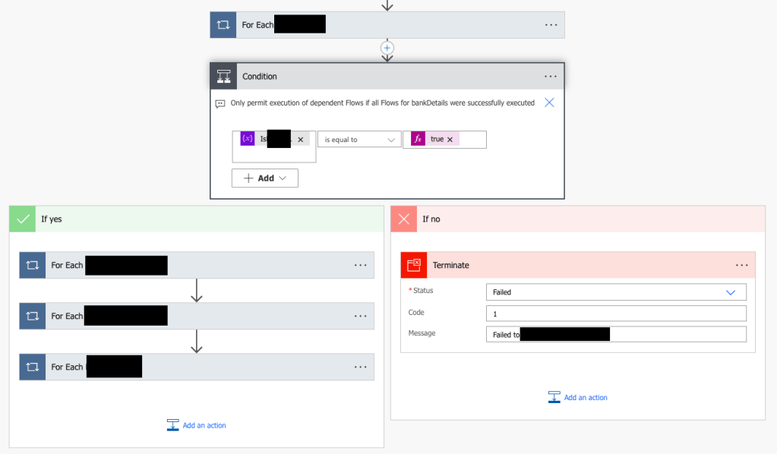The height and width of the screenshot is (454, 777).
Task: Open the Terminate action ellipsis menu
Action: [x=742, y=265]
